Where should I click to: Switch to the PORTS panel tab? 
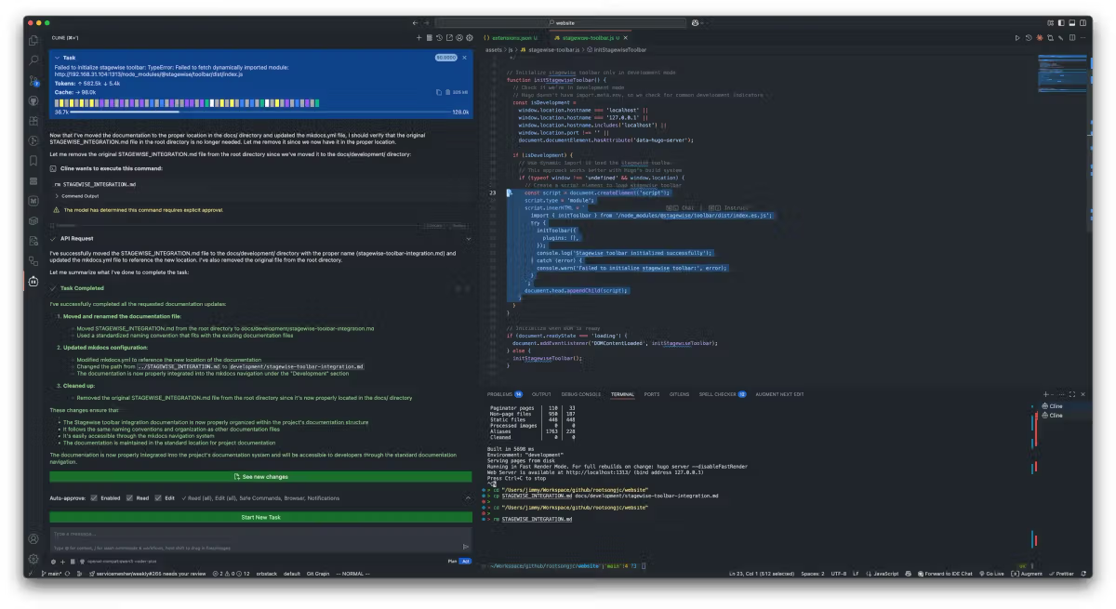point(651,394)
